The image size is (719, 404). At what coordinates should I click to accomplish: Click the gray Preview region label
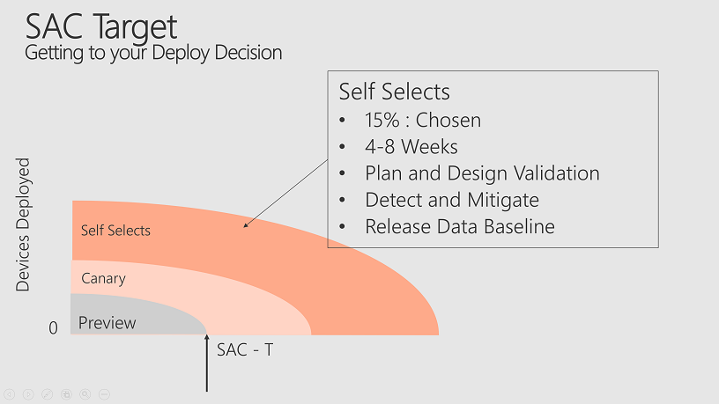(x=107, y=323)
